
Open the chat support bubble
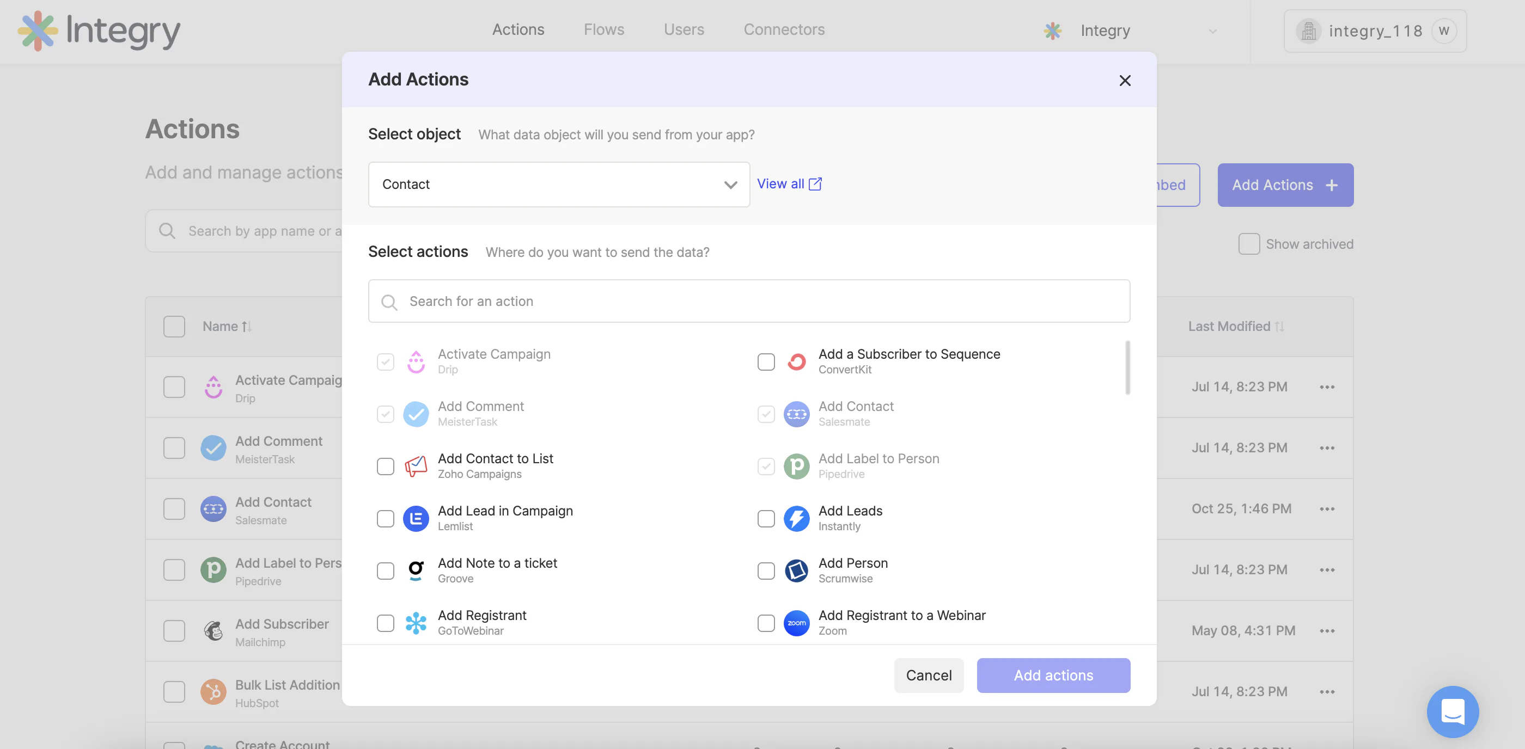(1452, 711)
